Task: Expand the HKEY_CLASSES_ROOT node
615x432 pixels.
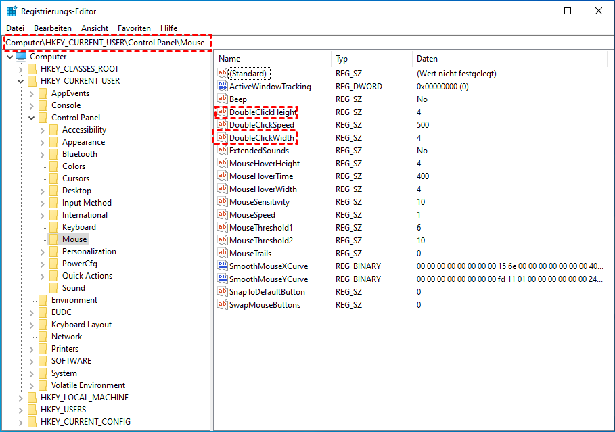Action: click(x=21, y=70)
